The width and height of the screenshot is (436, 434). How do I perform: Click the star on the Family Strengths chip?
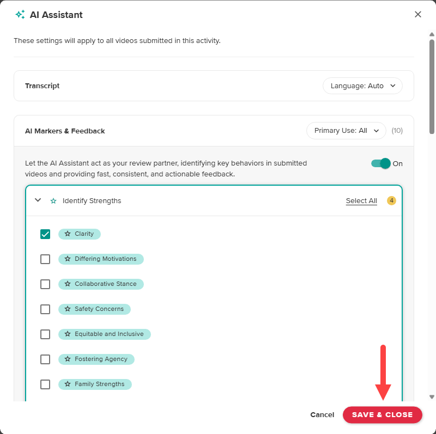pos(66,384)
